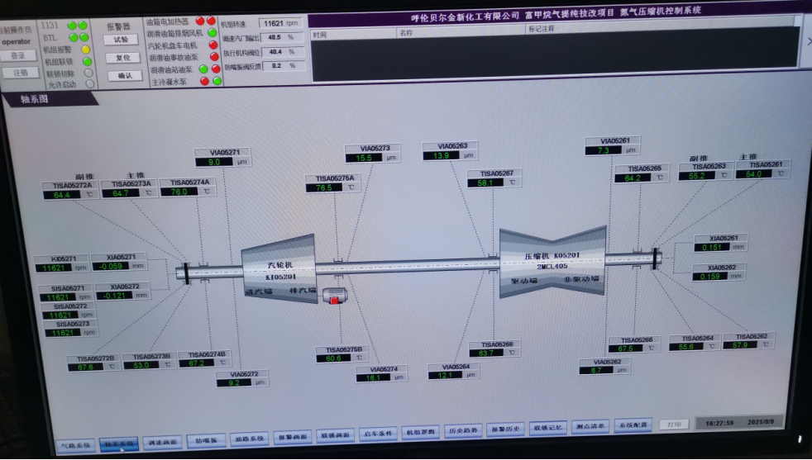The height and width of the screenshot is (460, 812).
Task: Click the green 润滑油站油泵 status lamp
Action: (x=203, y=69)
